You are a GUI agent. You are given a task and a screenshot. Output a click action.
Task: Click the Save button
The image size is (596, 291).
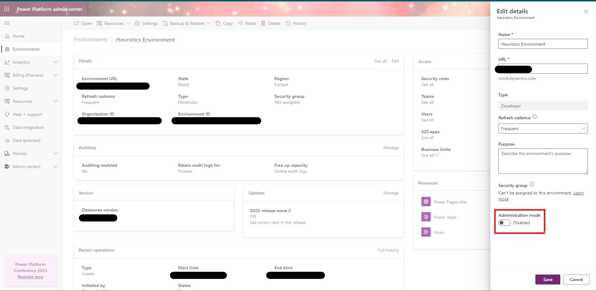pyautogui.click(x=548, y=280)
